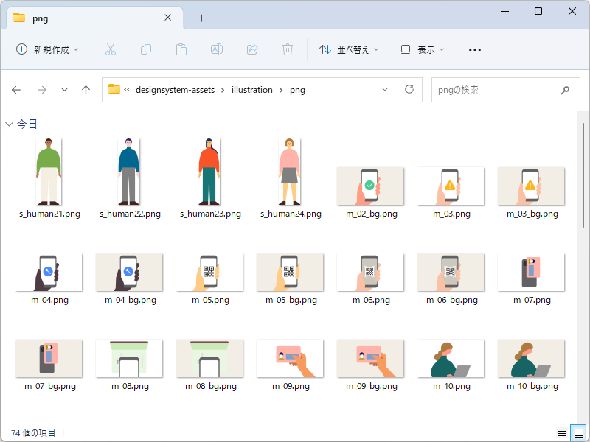Switch to details list view icon
The image size is (590, 442).
click(x=562, y=432)
